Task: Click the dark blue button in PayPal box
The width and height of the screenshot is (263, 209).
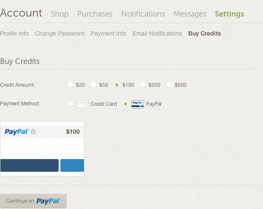Action: point(30,165)
